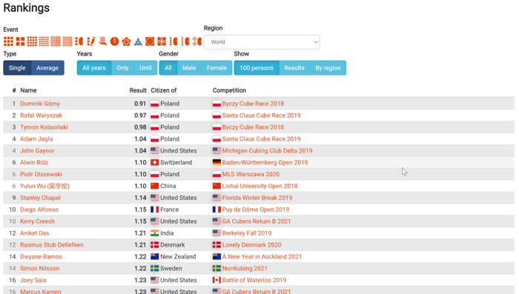Open Piotr Olszewski's profile link
Viewport: 519px width, 294px height.
(41, 174)
